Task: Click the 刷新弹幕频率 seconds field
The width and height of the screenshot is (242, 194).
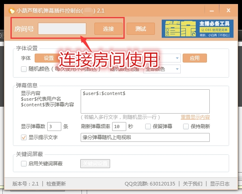Action: [119, 127]
